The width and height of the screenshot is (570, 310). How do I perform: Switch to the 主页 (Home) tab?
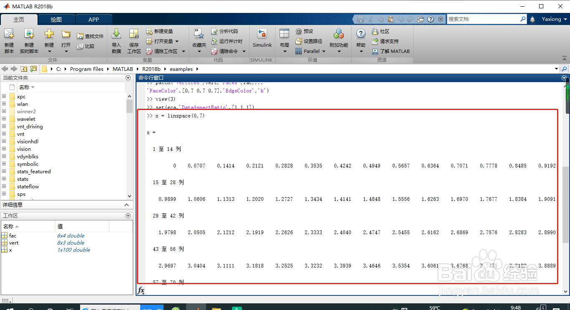pos(19,20)
